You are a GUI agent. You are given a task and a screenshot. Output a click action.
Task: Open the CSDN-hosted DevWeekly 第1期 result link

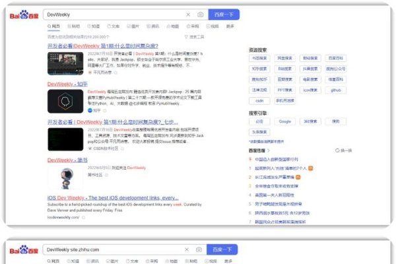pyautogui.click(x=113, y=122)
